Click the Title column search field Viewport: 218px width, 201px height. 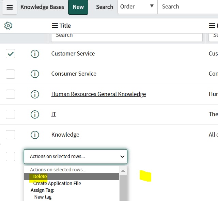pyautogui.click(x=127, y=35)
